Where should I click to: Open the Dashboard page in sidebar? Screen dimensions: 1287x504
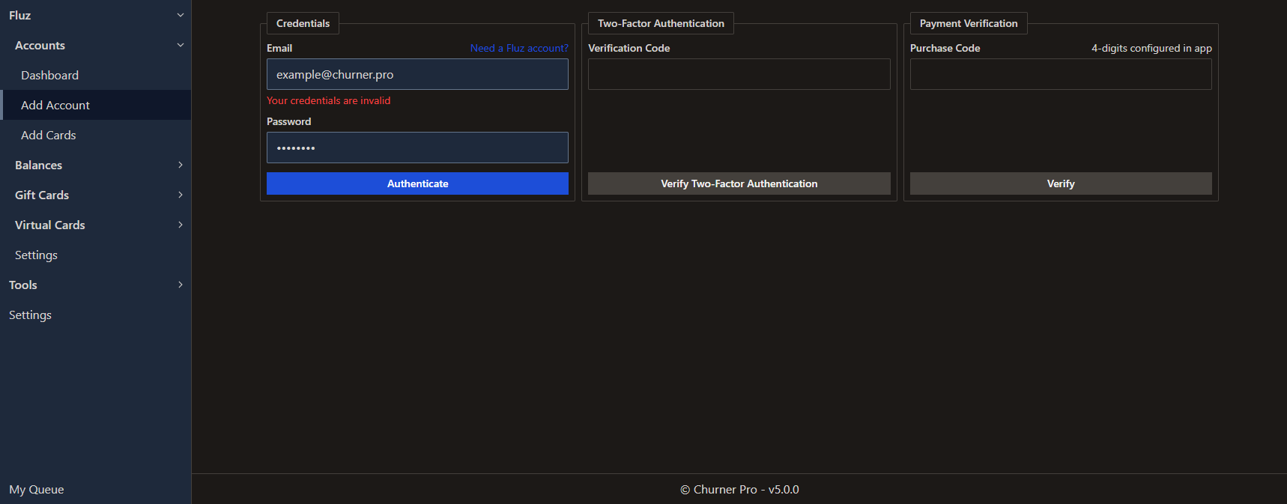tap(49, 75)
